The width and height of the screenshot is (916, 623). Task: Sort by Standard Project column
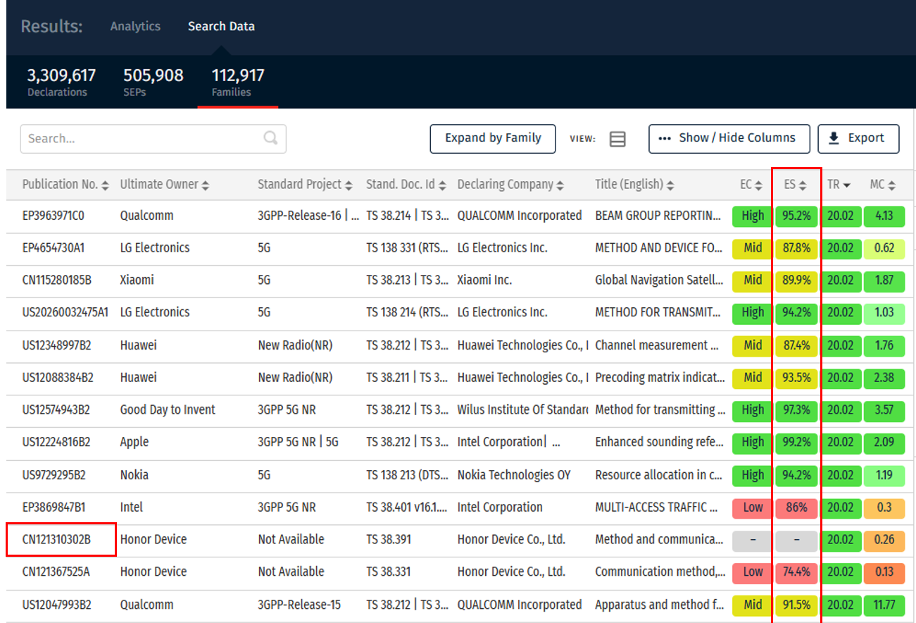(x=305, y=185)
